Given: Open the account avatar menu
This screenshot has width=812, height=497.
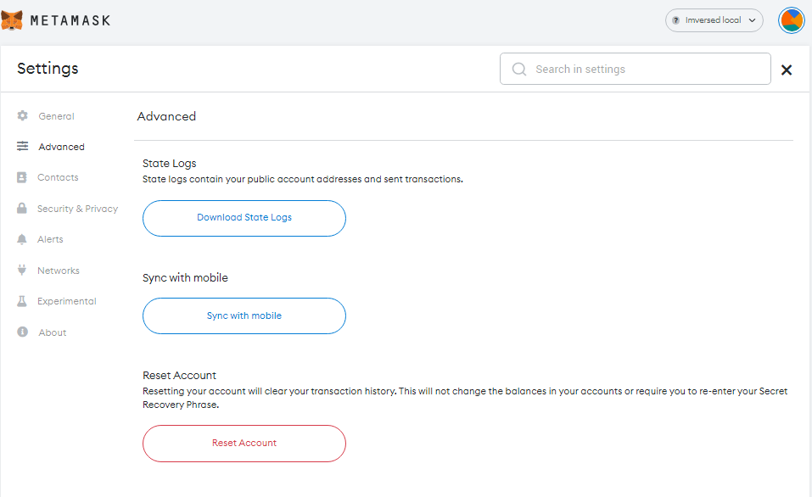Looking at the screenshot, I should click(x=792, y=20).
